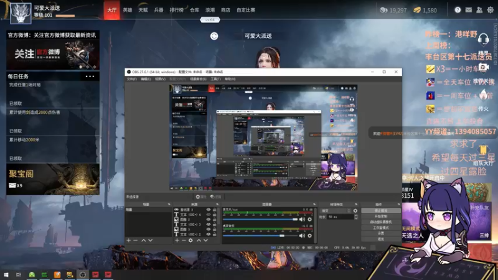
Task: Click the refresh circle icon beside 可爱大派送
Action: 214,36
